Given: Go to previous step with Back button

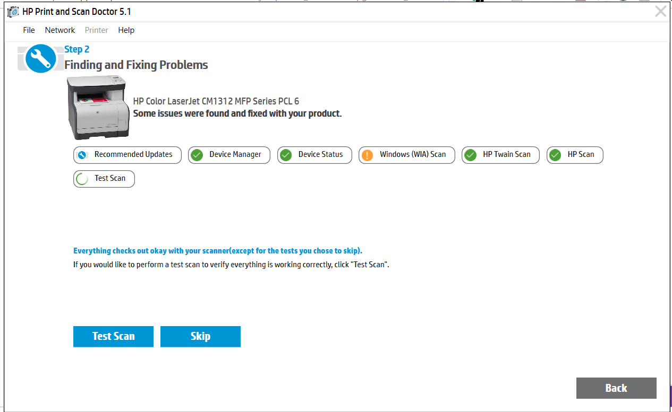Looking at the screenshot, I should 616,388.
